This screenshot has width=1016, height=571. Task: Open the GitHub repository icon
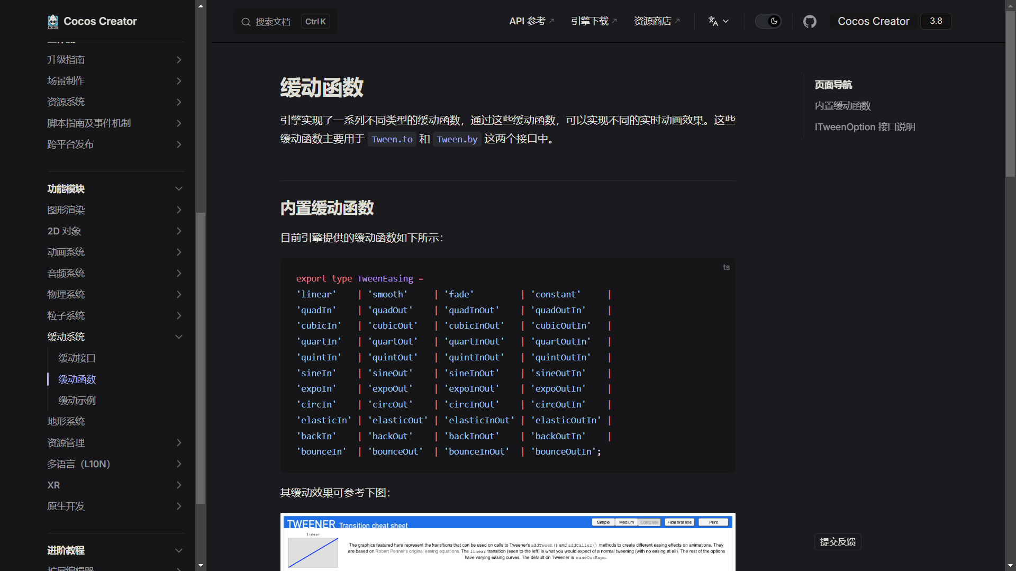810,21
